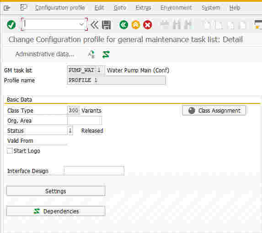The width and height of the screenshot is (262, 233).
Task: Click the double-chevron collapse icon
Action: [95, 25]
